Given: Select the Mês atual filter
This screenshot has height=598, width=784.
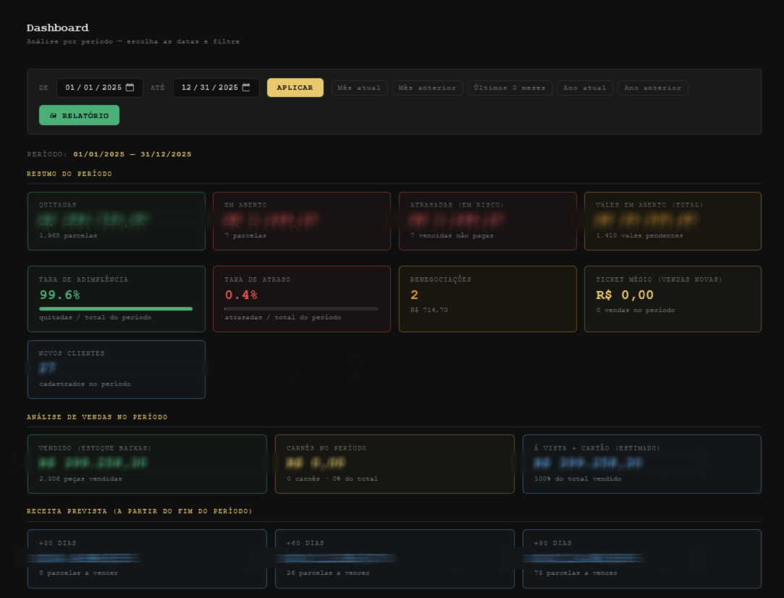Looking at the screenshot, I should [359, 88].
